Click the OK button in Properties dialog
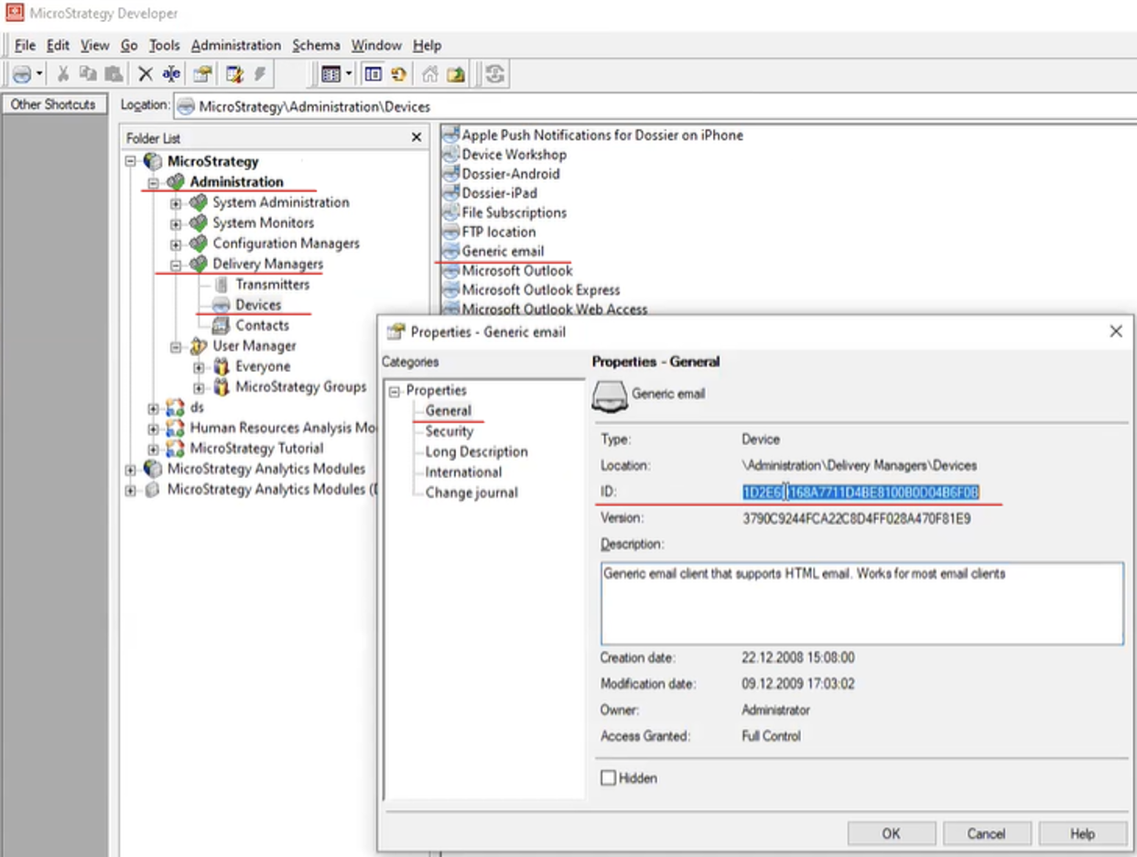This screenshot has width=1137, height=857. [x=890, y=833]
